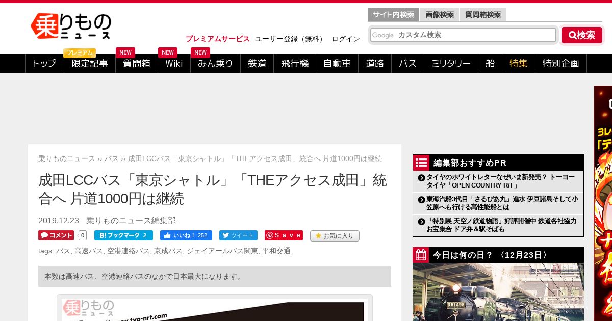Open author link 乗りものニュース編集部
This screenshot has height=321, width=612.
pos(131,220)
